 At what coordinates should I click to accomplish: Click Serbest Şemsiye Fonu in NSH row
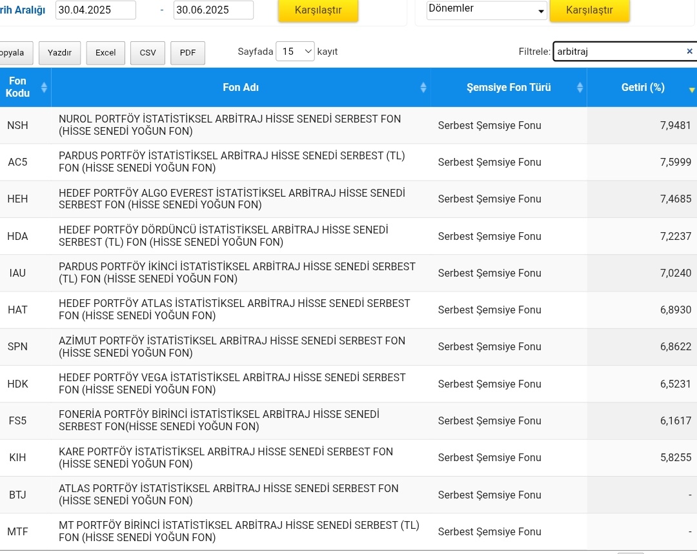(489, 125)
